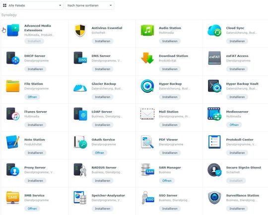This screenshot has width=268, height=215.
Task: Open the Antivirus Essential shield icon
Action: pyautogui.click(x=80, y=30)
